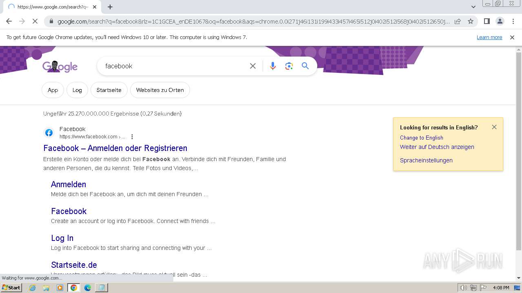Image resolution: width=522 pixels, height=293 pixels.
Task: Open the Log In sitelink
Action: coord(62,238)
